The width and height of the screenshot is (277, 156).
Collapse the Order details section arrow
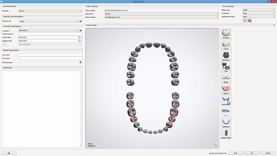(x=274, y=25)
